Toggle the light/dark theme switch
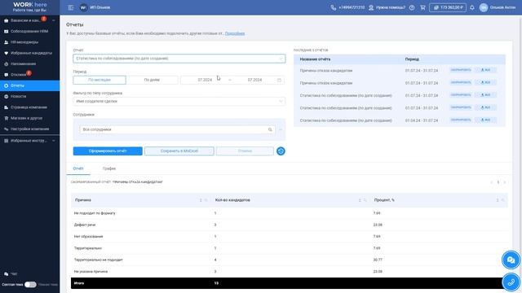The height and width of the screenshot is (293, 522). coord(30,285)
